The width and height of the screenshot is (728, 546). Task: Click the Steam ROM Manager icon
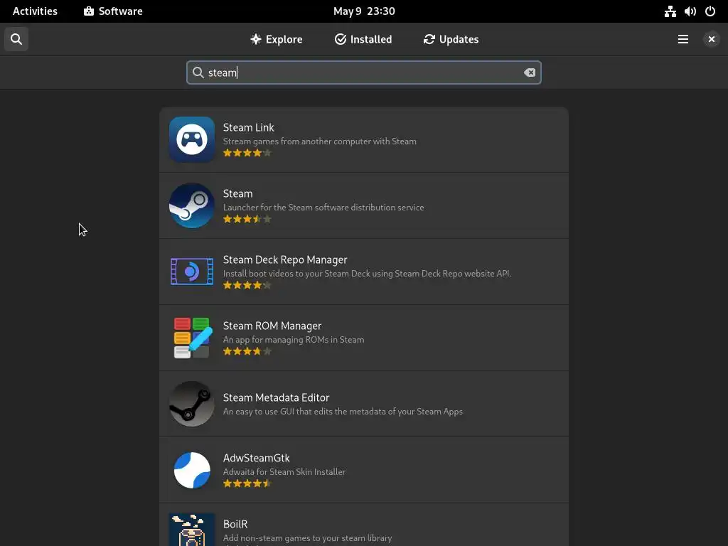pos(193,338)
